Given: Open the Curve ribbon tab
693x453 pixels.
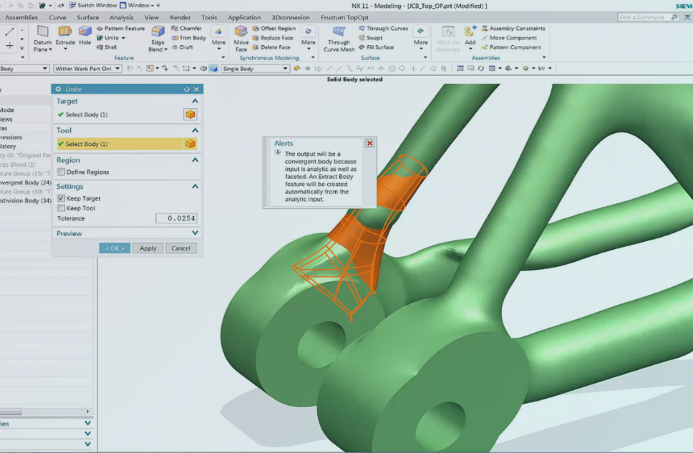Looking at the screenshot, I should pyautogui.click(x=57, y=17).
